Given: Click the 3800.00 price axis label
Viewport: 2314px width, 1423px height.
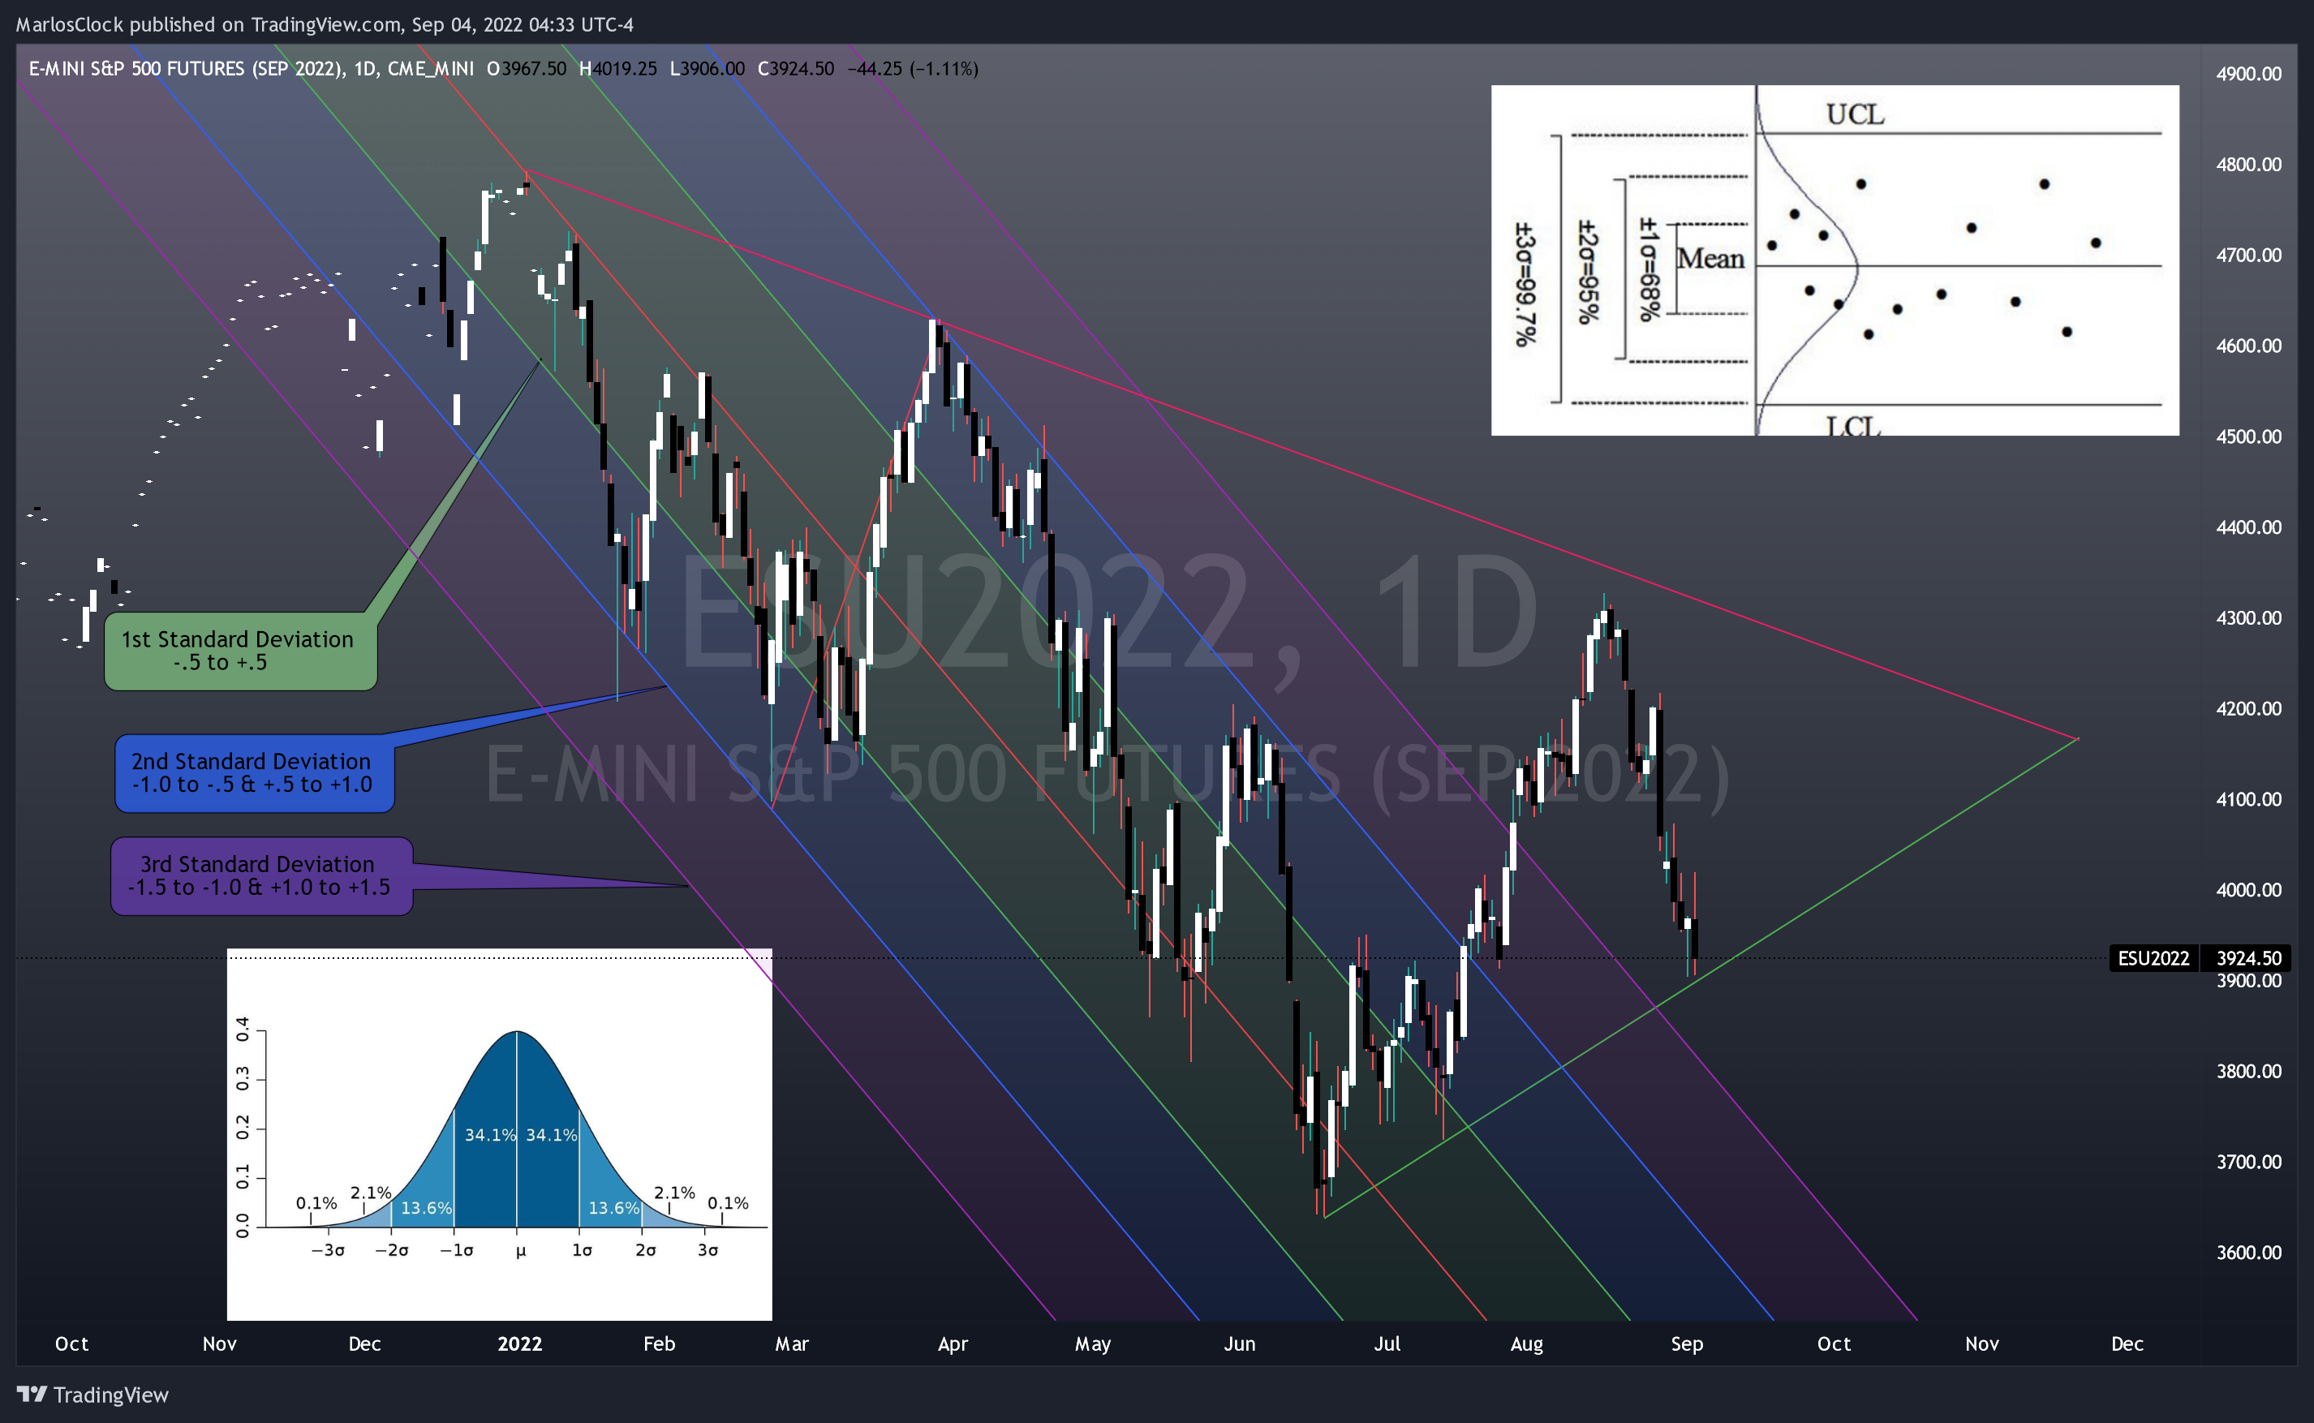Looking at the screenshot, I should [2248, 1071].
